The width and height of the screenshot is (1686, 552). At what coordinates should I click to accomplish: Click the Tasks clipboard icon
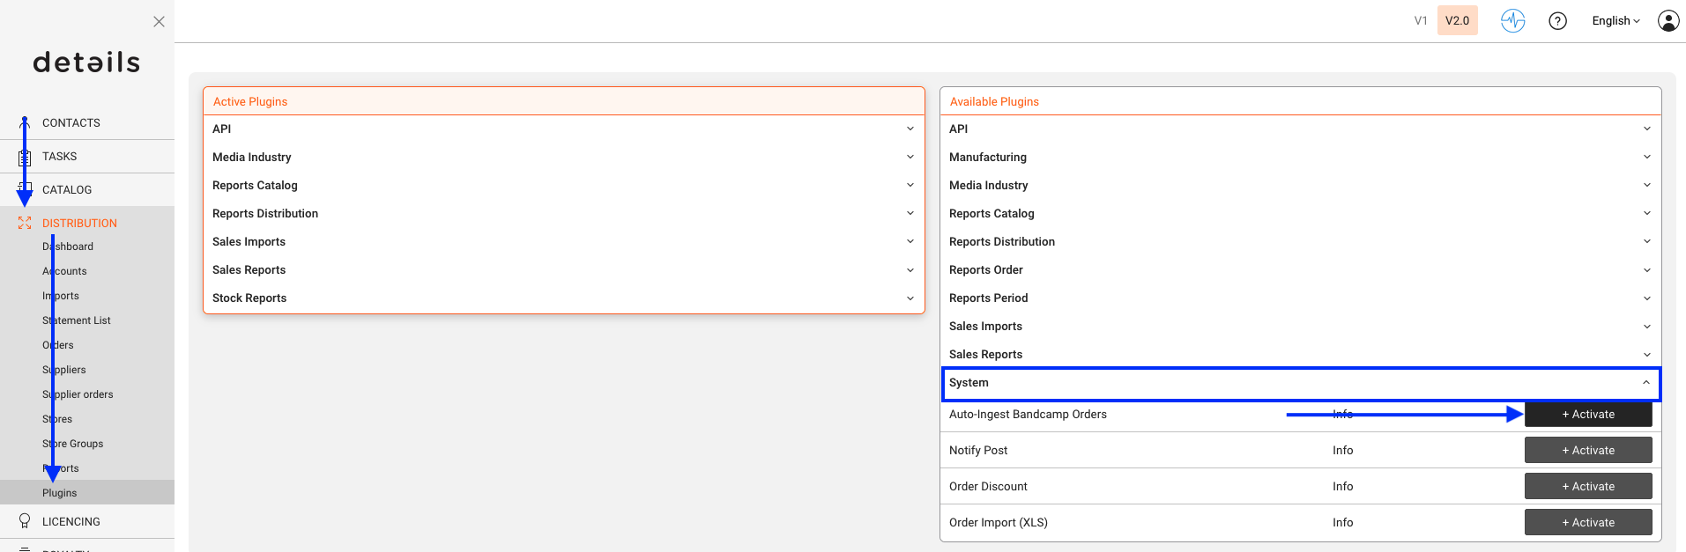click(25, 158)
